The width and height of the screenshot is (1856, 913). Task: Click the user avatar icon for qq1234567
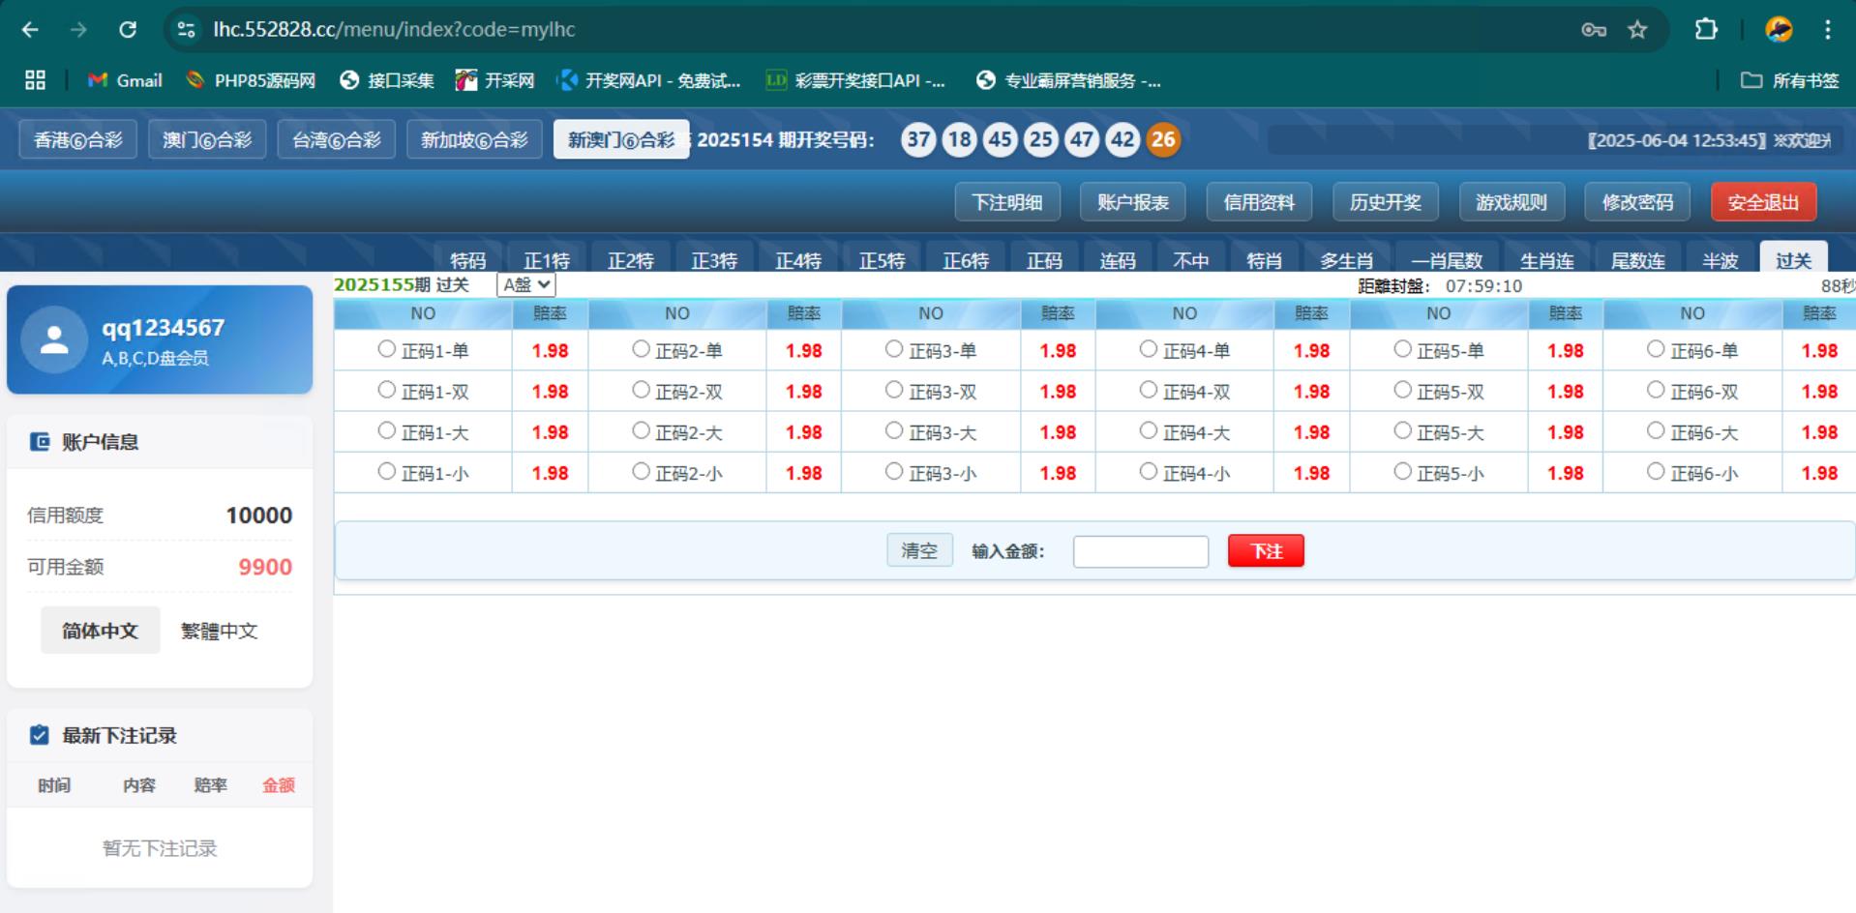pos(54,339)
